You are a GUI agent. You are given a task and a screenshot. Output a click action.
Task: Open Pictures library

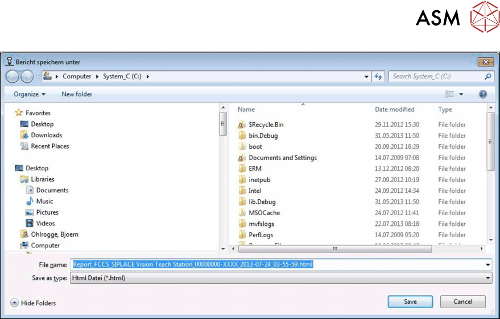click(x=47, y=212)
